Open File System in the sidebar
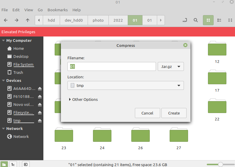 pyautogui.click(x=20, y=64)
